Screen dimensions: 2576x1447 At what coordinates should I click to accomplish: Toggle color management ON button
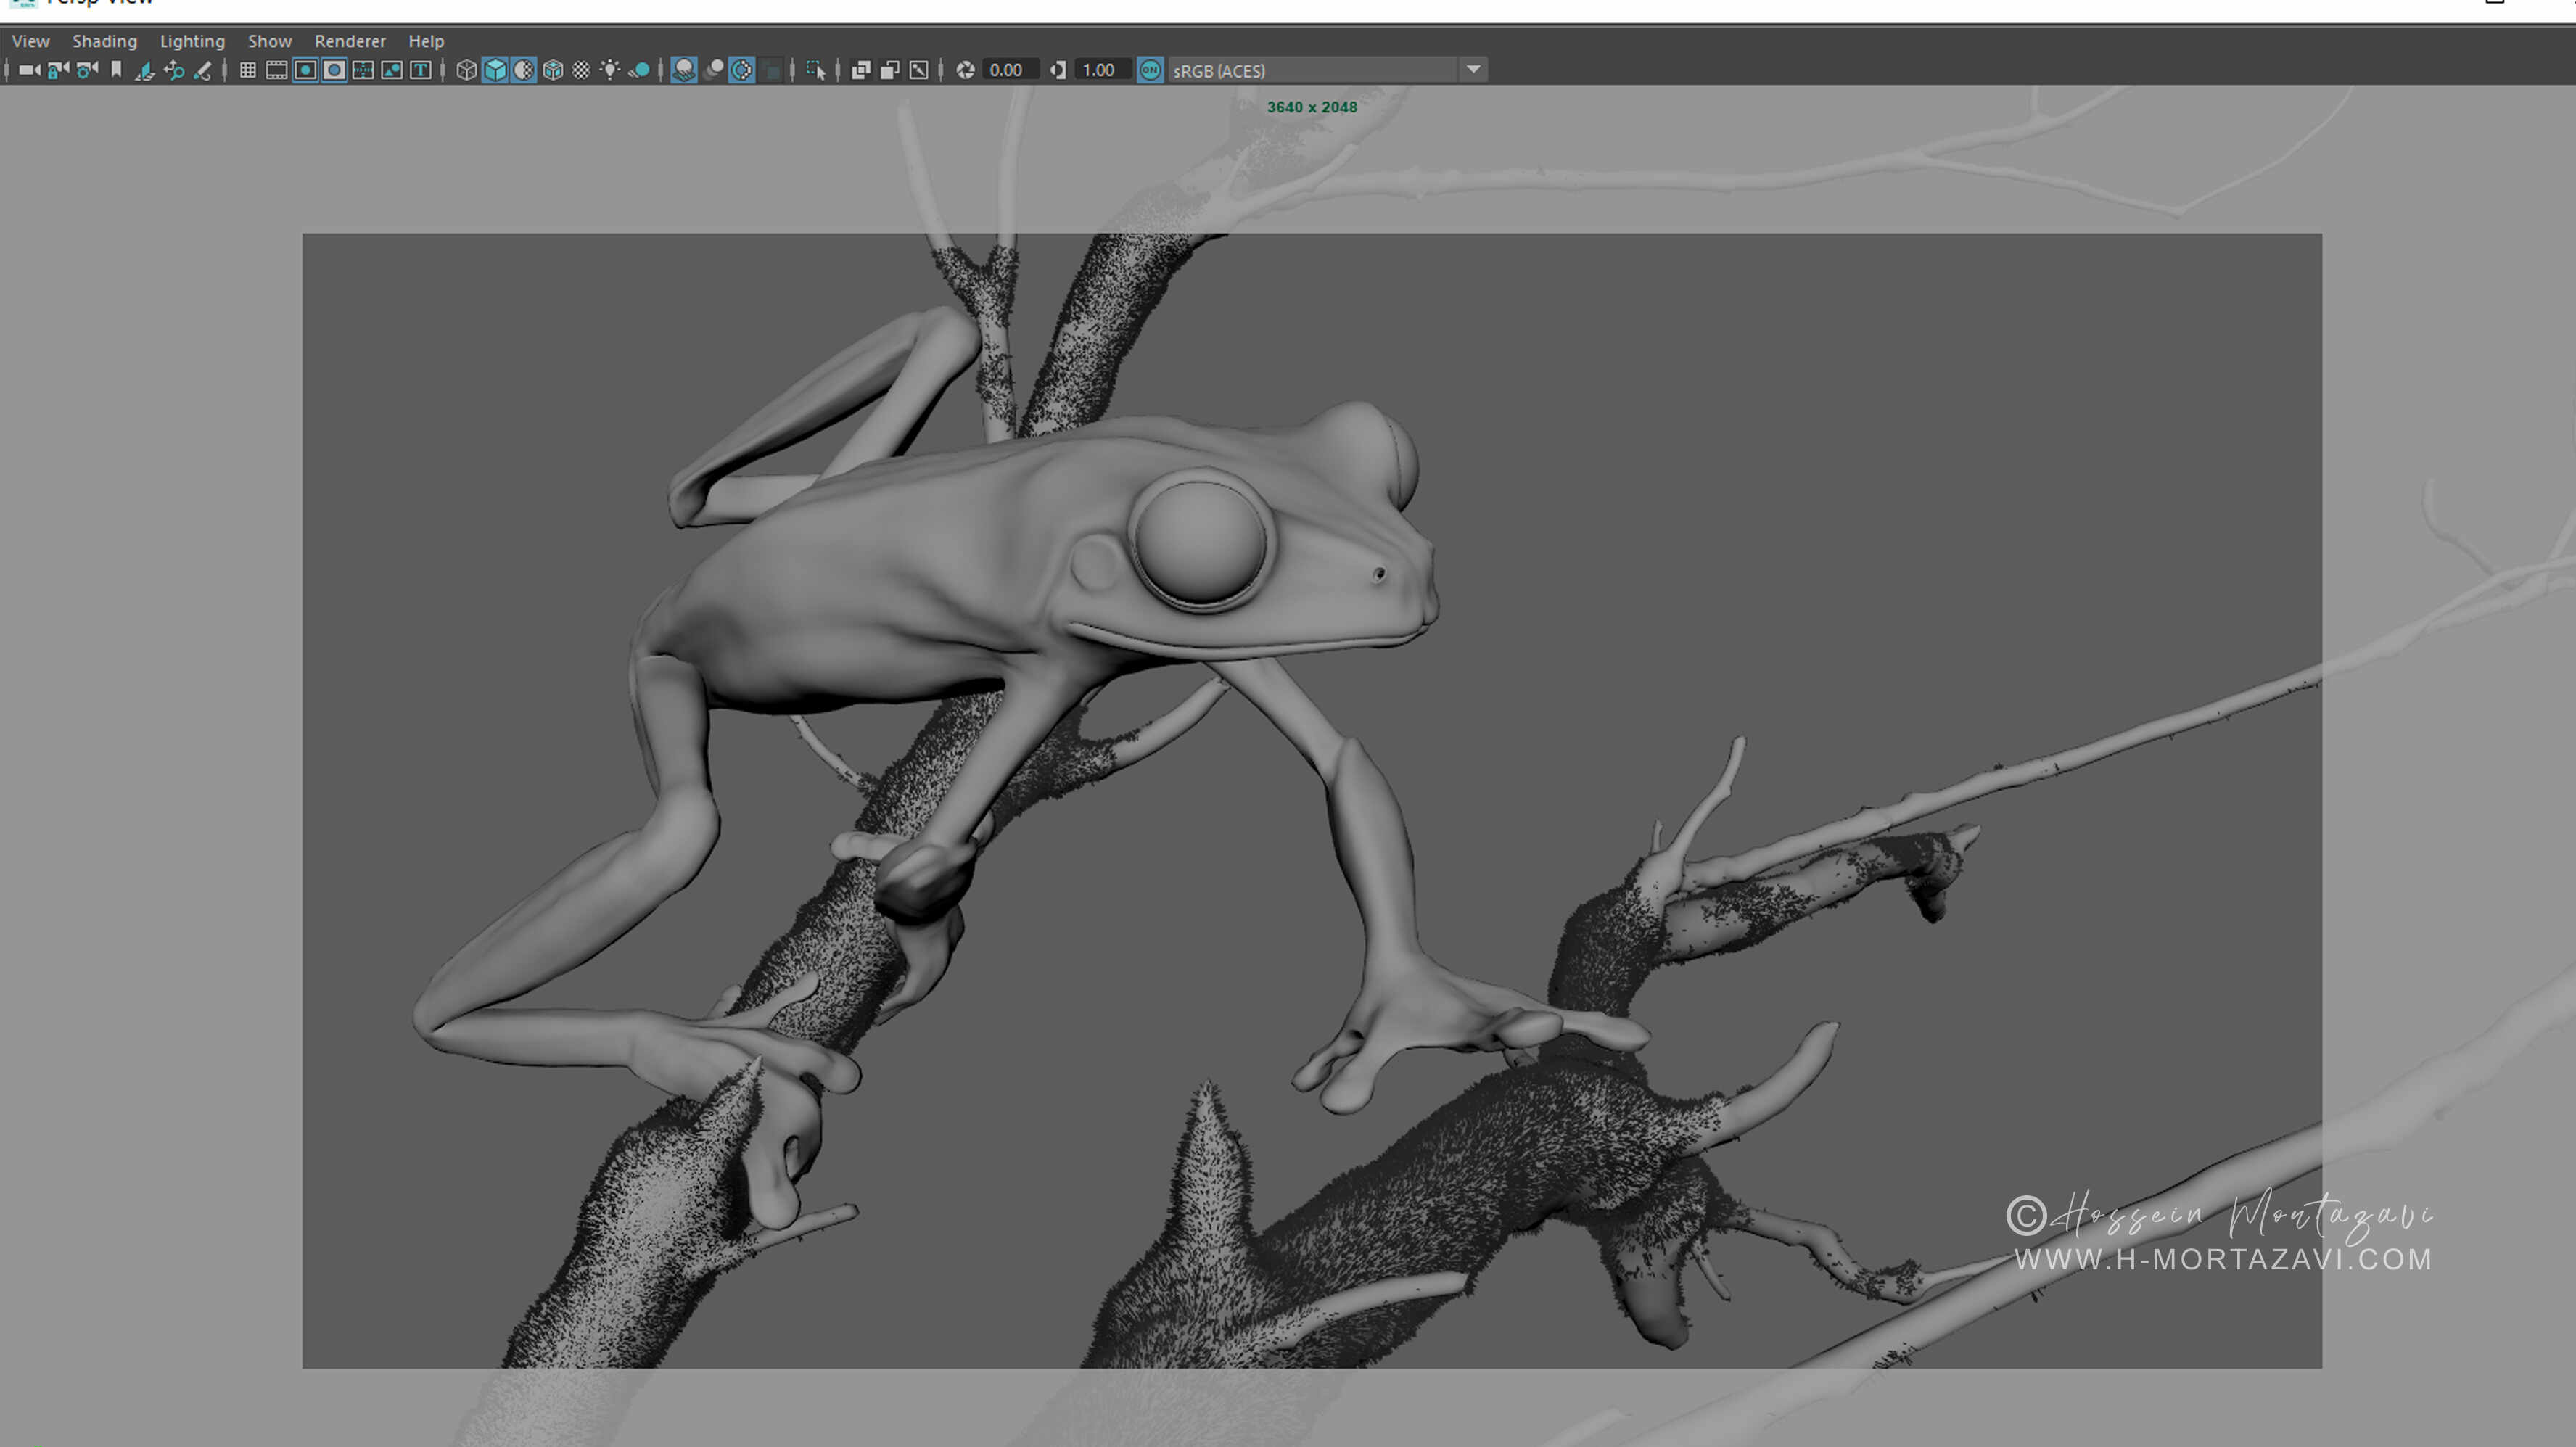coord(1150,70)
